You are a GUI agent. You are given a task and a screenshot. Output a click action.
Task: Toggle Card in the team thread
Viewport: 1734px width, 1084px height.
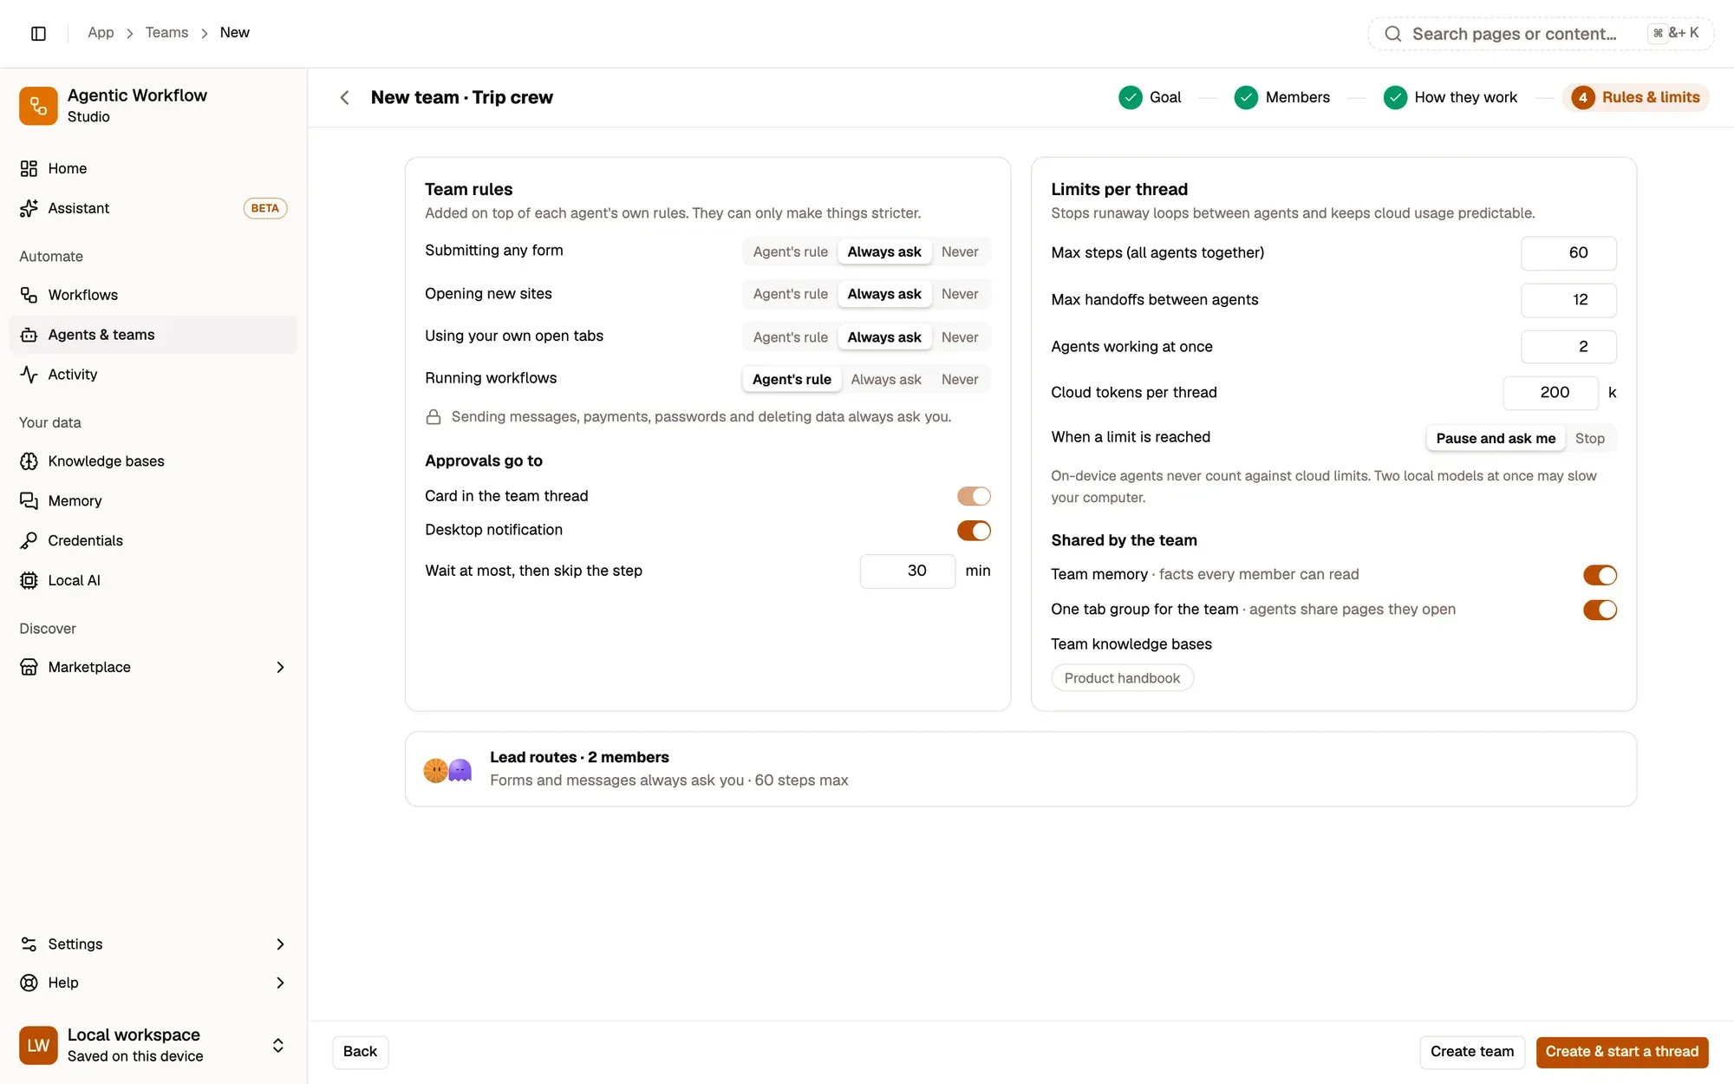point(974,496)
